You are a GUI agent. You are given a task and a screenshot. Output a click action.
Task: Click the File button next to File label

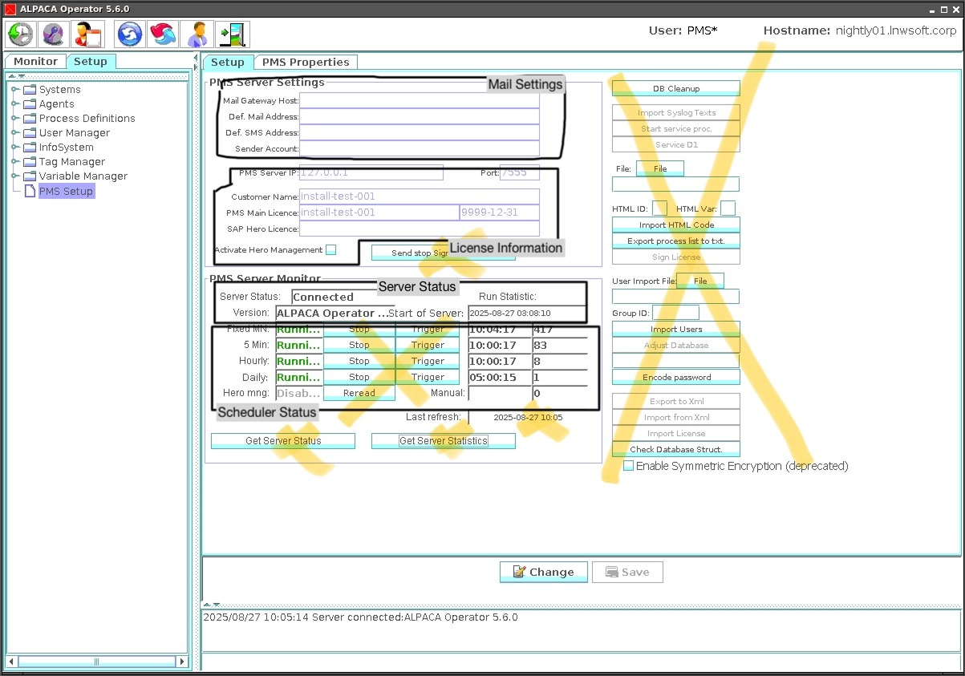pos(660,168)
